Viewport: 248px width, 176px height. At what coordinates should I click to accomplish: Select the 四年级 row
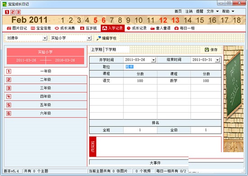tap(46, 96)
